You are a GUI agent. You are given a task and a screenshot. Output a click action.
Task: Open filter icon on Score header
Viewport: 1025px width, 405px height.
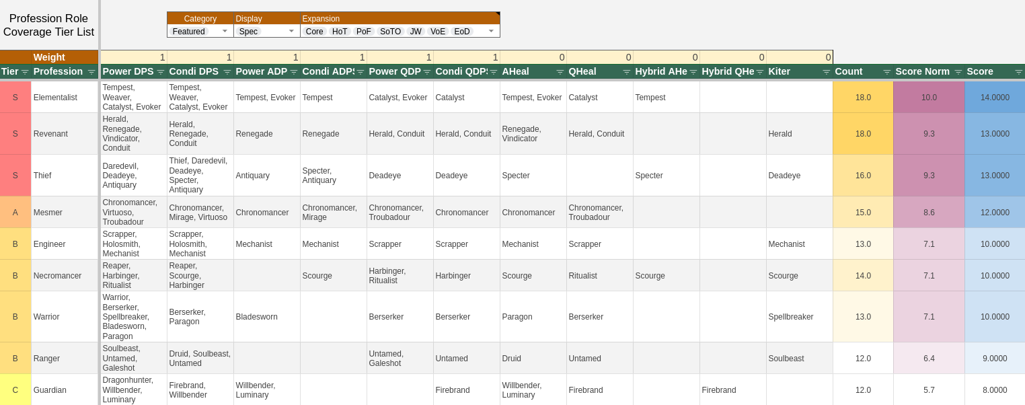1019,72
